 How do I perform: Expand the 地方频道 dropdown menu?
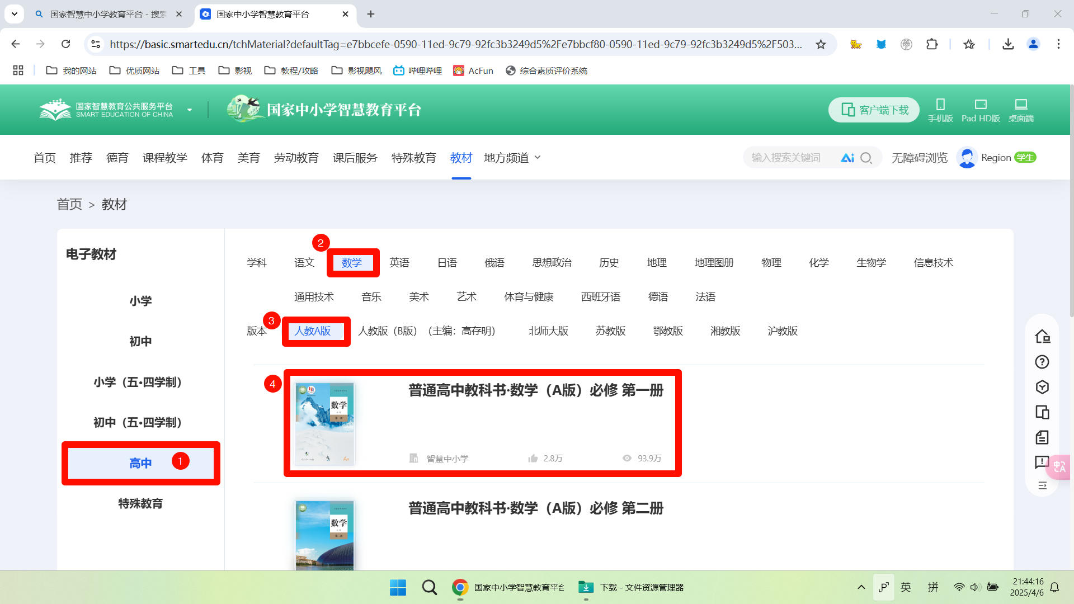pos(512,158)
